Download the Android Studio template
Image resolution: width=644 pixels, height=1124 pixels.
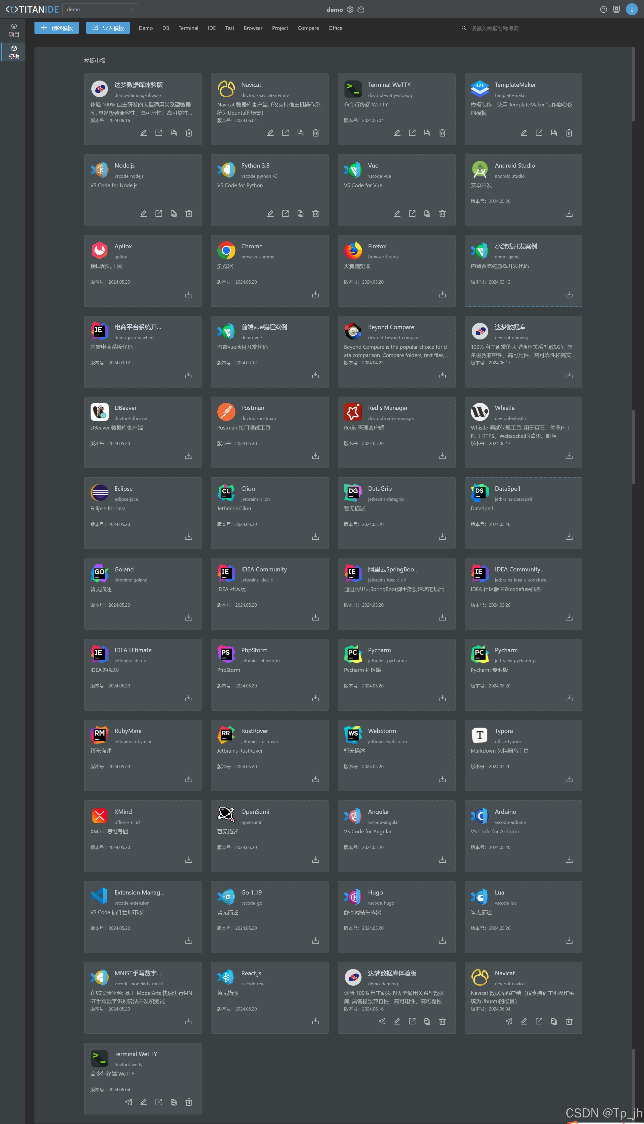coord(569,214)
